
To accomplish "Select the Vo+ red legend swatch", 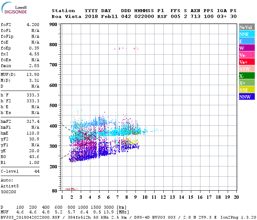I will [x=247, y=62].
